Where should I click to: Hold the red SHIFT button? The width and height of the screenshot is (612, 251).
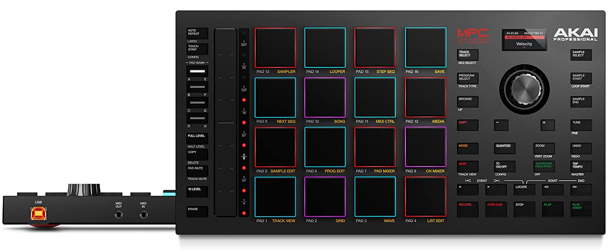[467, 125]
